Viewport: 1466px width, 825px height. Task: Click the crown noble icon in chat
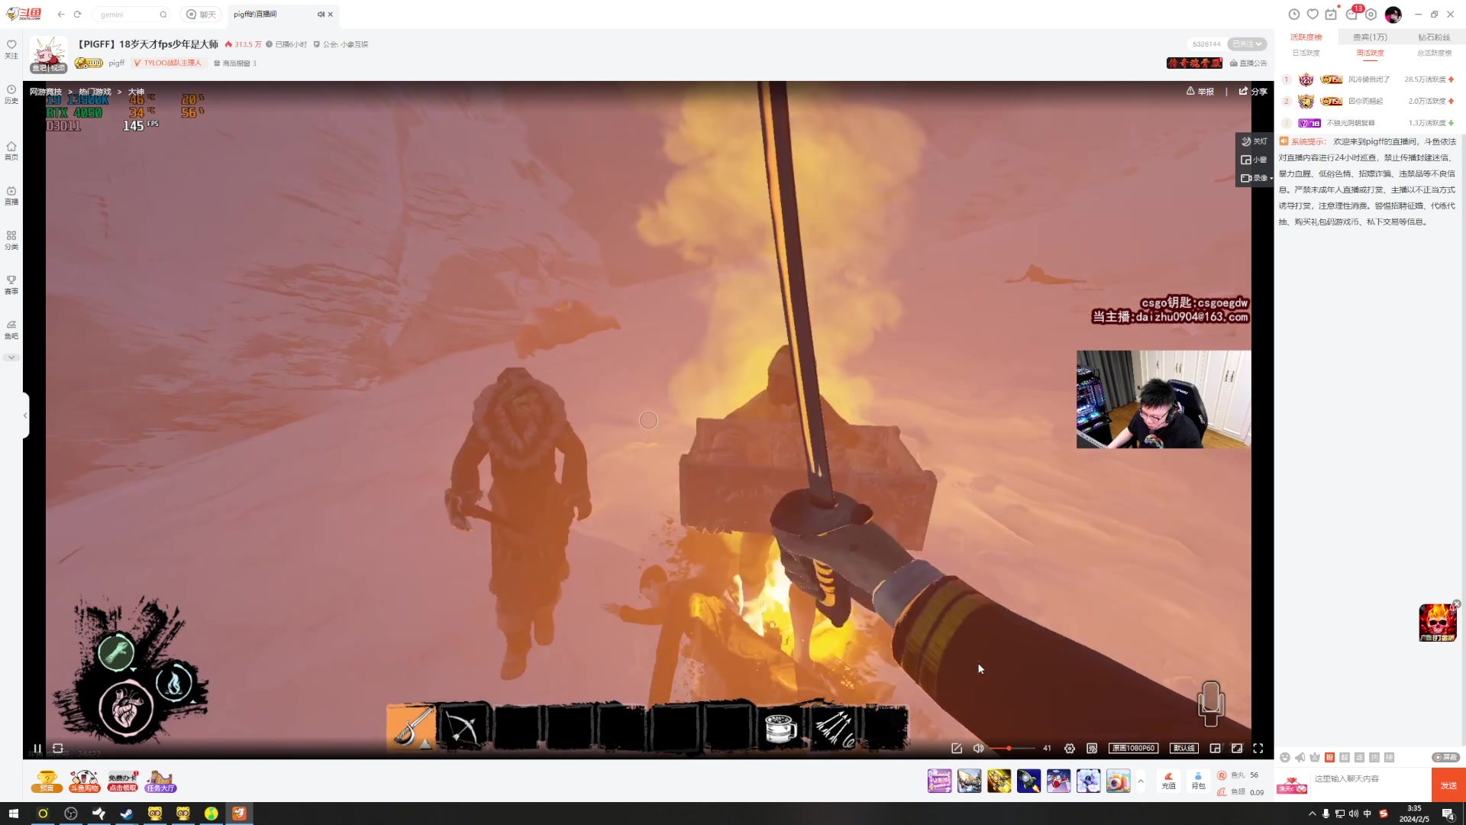point(1315,758)
